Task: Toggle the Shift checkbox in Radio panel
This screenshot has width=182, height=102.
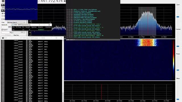Action: 2,19
